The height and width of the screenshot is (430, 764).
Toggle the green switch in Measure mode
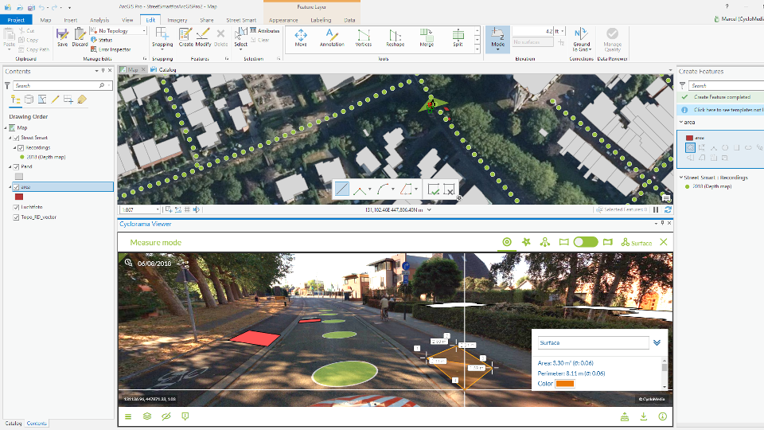click(x=585, y=242)
